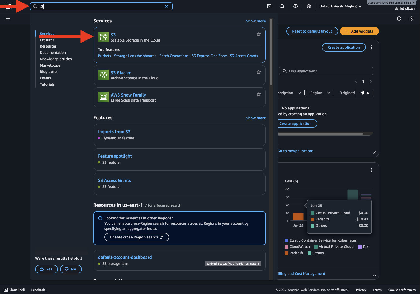
Task: Click the S3 bucket service icon
Action: pos(103,37)
